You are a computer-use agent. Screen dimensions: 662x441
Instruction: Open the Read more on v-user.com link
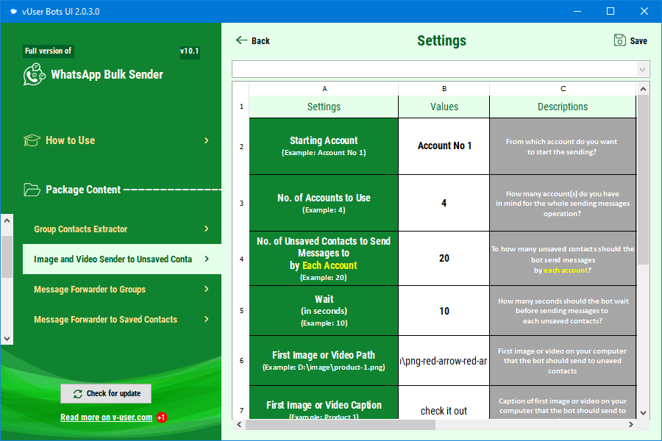point(106,417)
